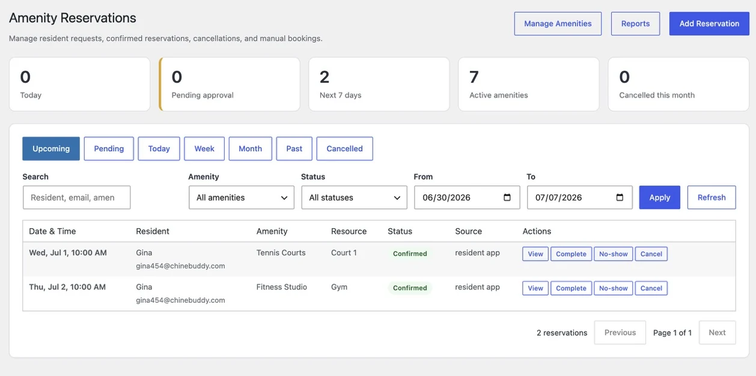Switch to the Upcoming tab

(x=51, y=149)
